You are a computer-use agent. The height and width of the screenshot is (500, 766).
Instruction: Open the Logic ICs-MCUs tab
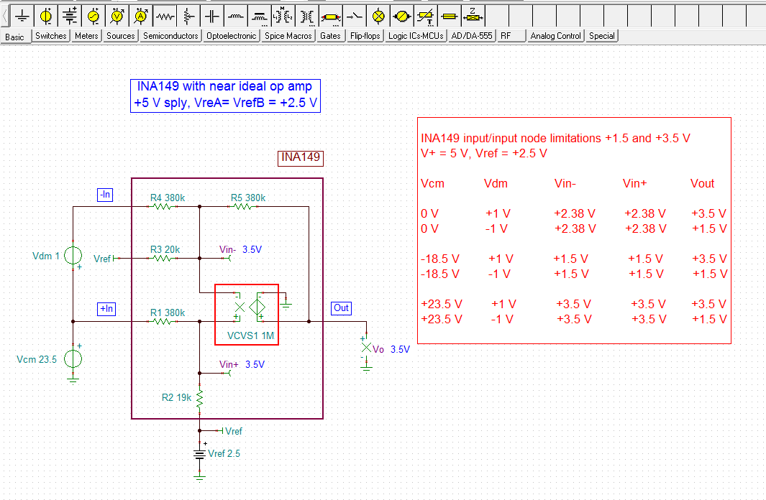pos(416,36)
